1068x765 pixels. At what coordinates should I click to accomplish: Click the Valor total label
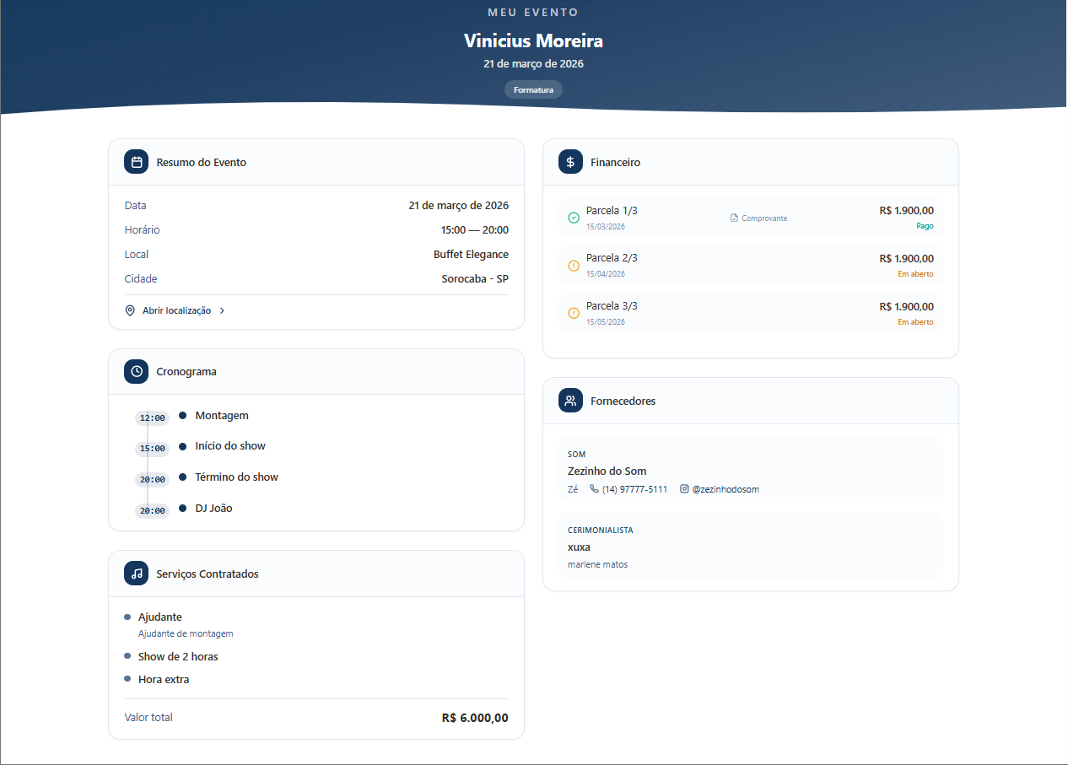[148, 718]
